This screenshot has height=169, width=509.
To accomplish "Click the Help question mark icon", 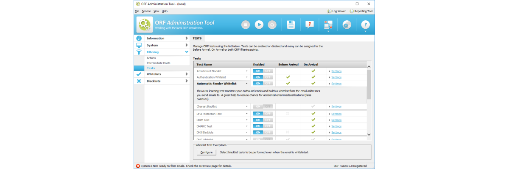I will 365,25.
